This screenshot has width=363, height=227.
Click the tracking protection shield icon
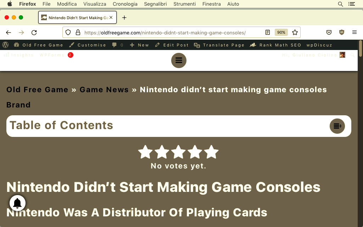(x=68, y=32)
